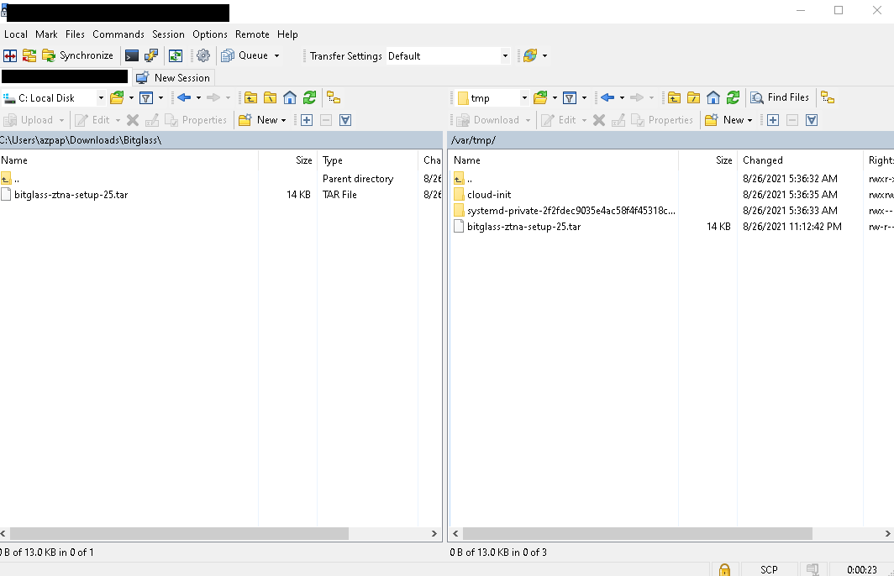
Task: Click the local path C:\Users\azpap\Downloads\Bitglass\
Action: [x=81, y=140]
